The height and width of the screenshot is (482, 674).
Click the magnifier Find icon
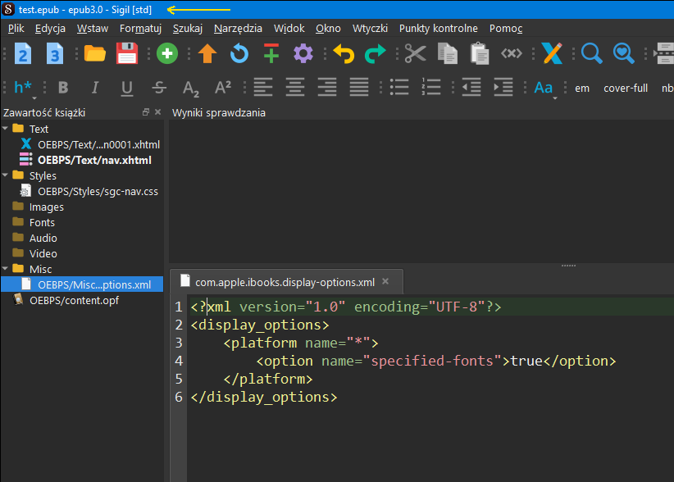click(x=591, y=54)
